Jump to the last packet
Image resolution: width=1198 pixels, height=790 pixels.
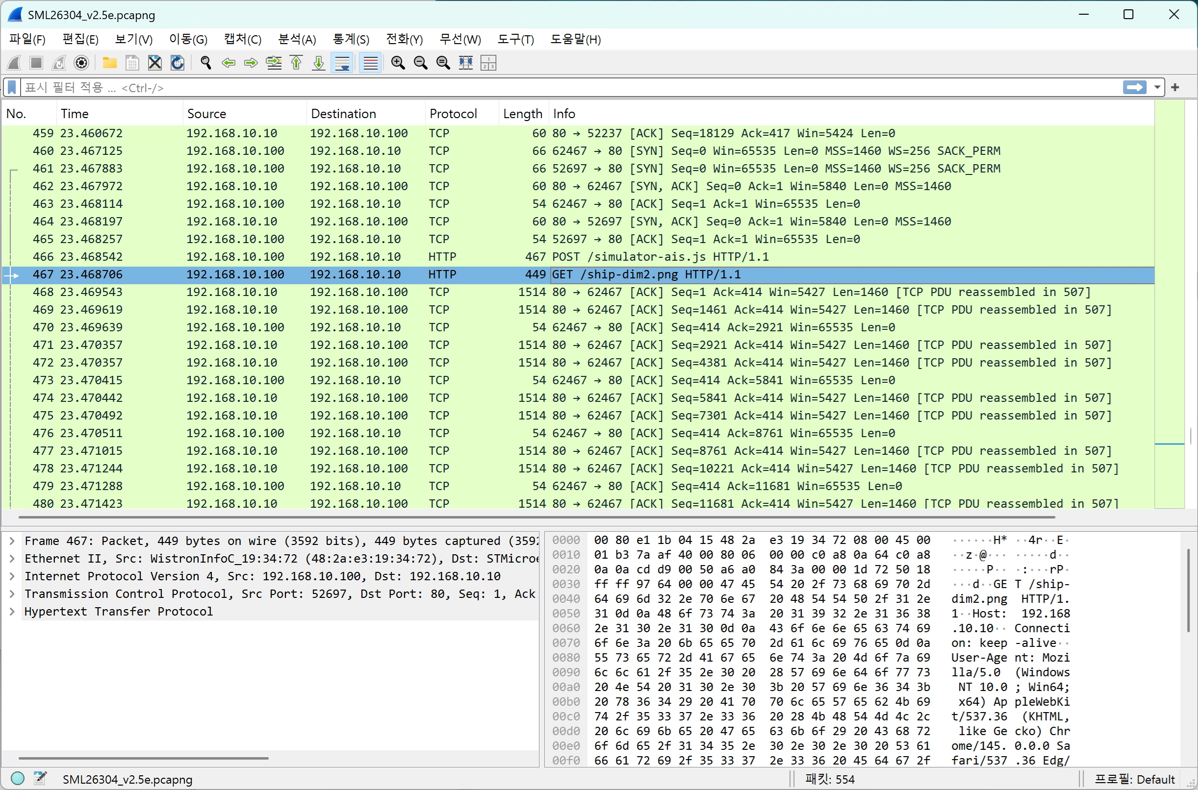pyautogui.click(x=319, y=63)
